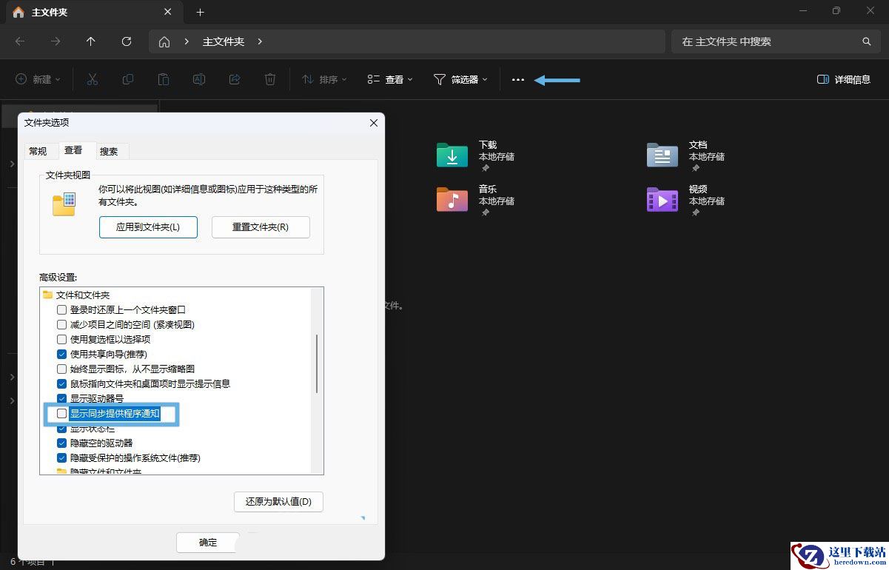Click the 确定 button

pyautogui.click(x=208, y=543)
